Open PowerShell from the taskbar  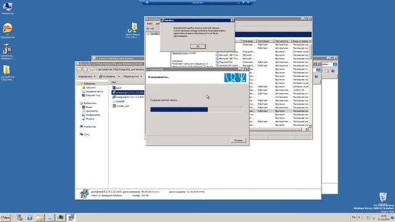pyautogui.click(x=30, y=218)
